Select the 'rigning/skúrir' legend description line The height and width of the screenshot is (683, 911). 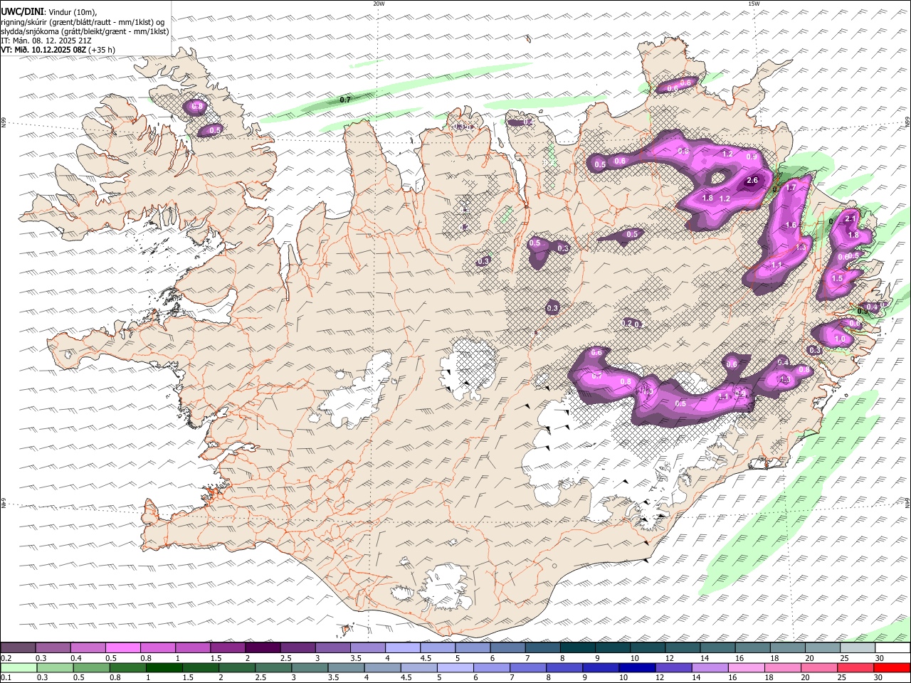[84, 22]
